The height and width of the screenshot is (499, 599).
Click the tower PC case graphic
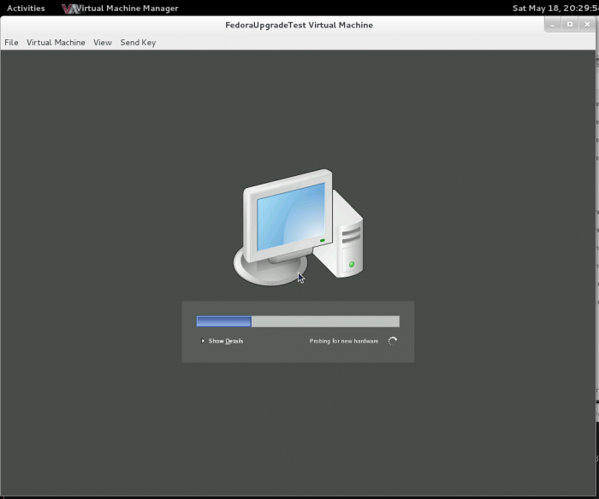(349, 235)
